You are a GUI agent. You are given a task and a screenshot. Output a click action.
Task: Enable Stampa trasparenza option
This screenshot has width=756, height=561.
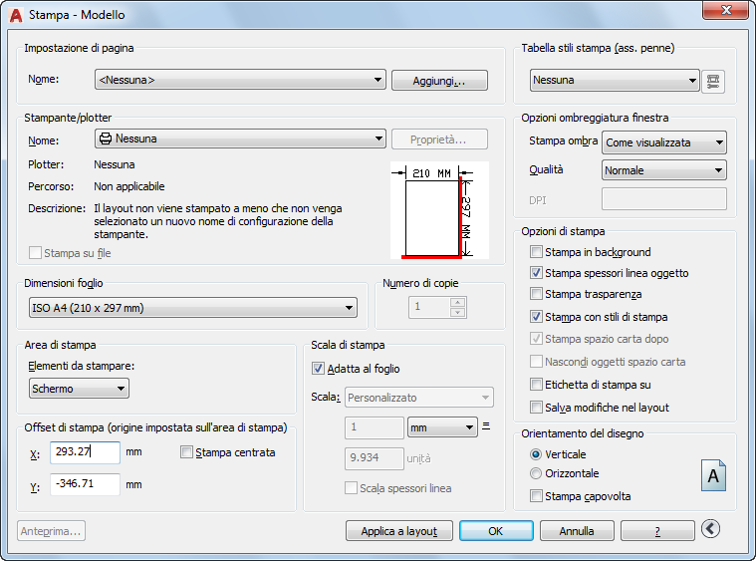click(x=536, y=294)
